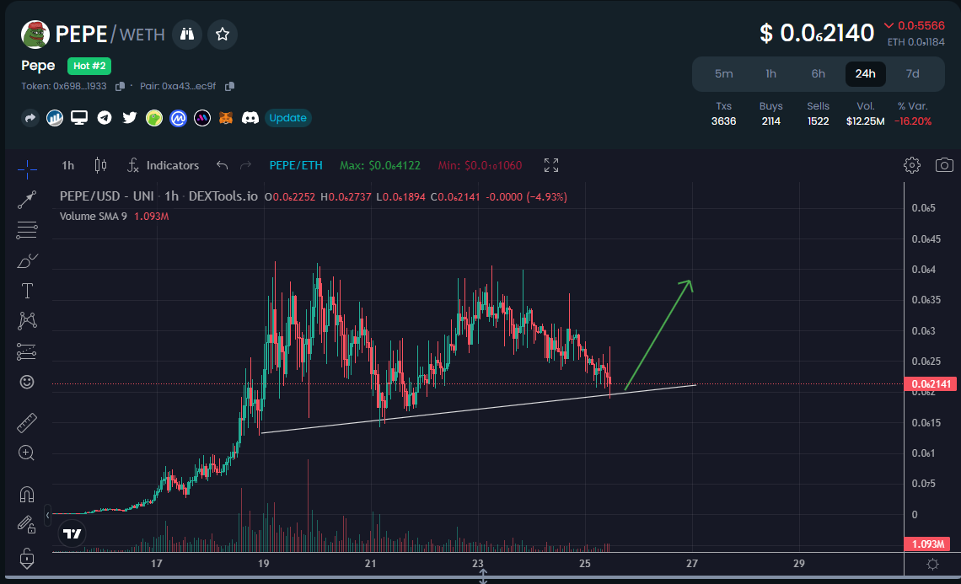Copy the pair address 0xa43...ec9f
Viewport: 961px width, 584px height.
pos(230,87)
